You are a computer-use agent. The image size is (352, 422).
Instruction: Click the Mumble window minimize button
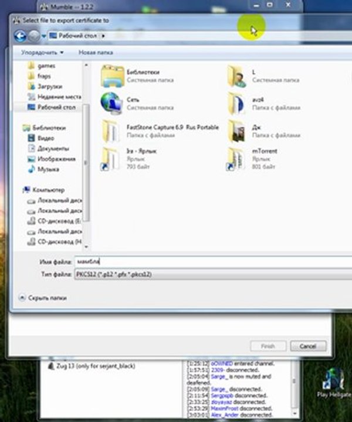click(x=256, y=5)
